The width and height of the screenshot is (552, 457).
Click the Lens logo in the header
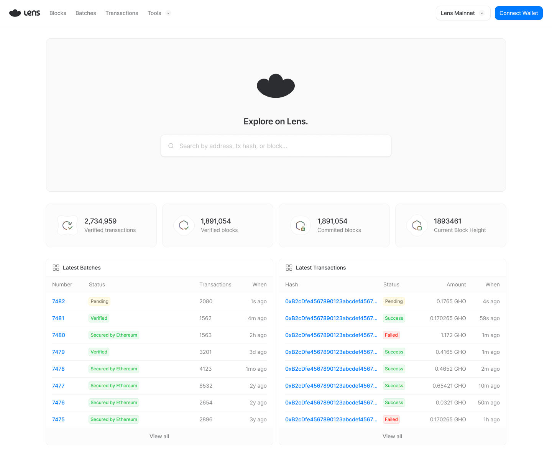[x=25, y=13]
